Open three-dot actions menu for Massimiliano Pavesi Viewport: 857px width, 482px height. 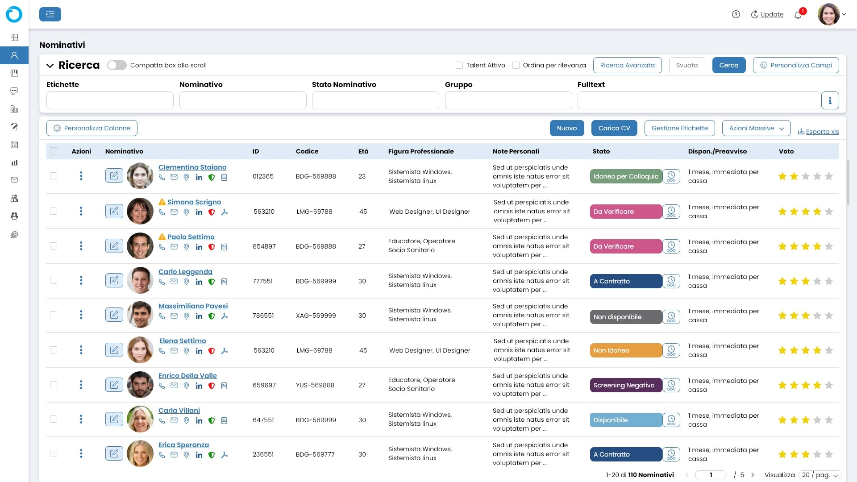81,315
